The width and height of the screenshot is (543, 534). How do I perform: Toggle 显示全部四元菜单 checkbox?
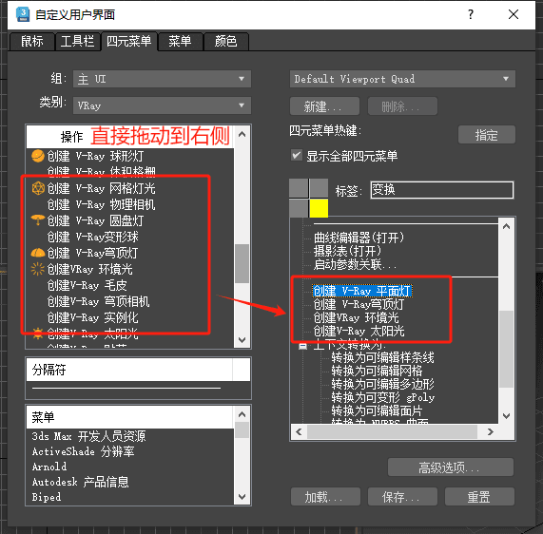click(297, 156)
